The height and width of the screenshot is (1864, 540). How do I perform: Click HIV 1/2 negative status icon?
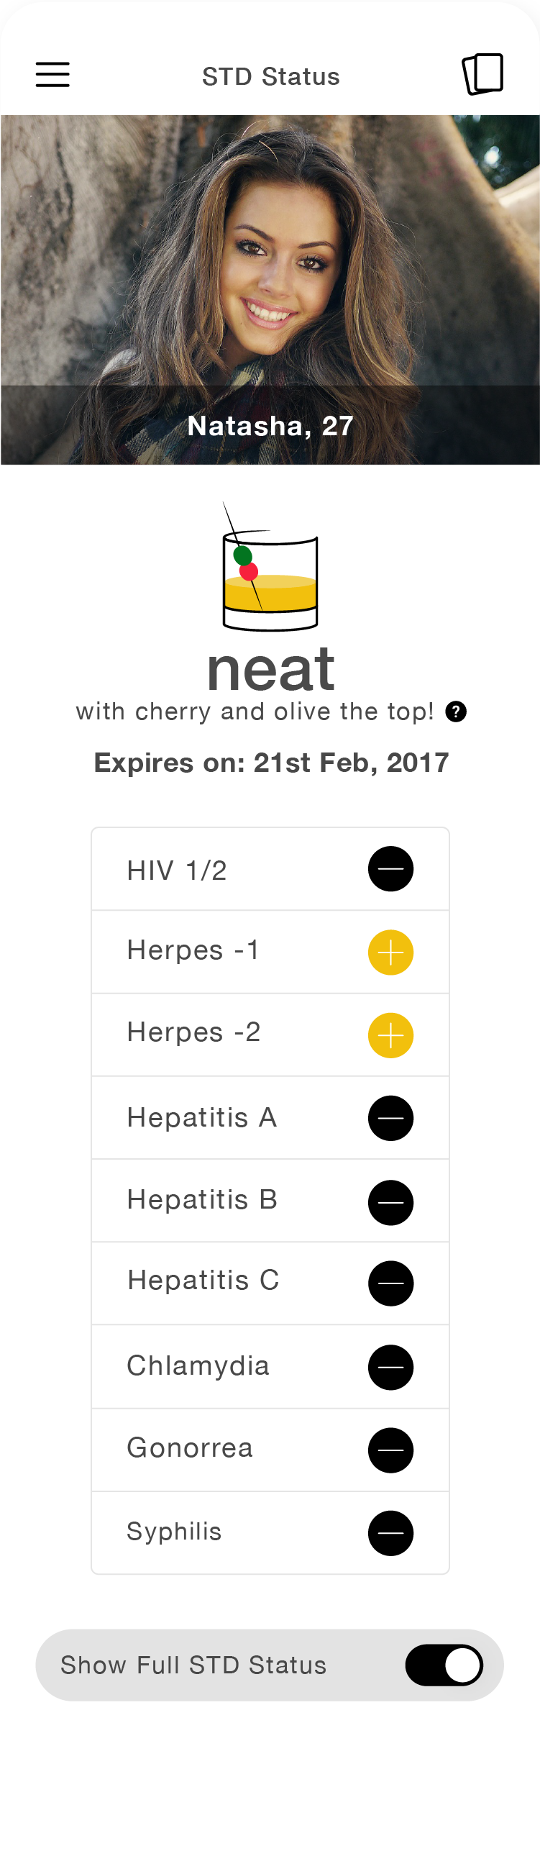[390, 869]
